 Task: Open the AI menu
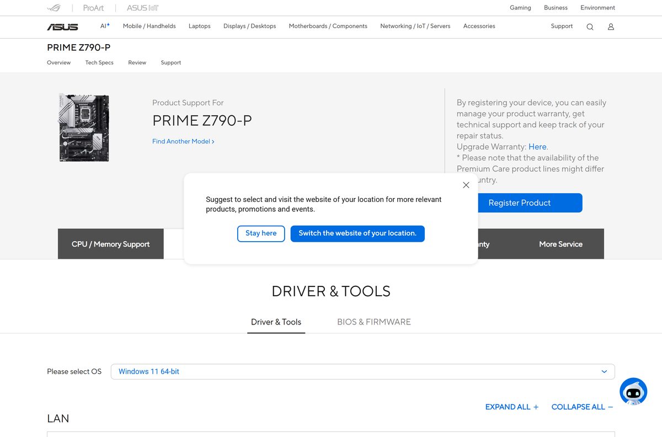[x=105, y=26]
